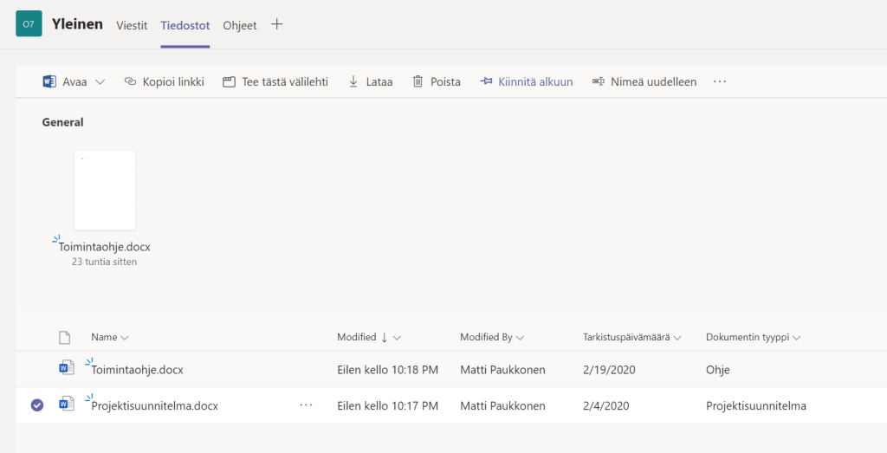Open Toimintaohje.docx from the file list
Image resolution: width=887 pixels, height=453 pixels.
pyautogui.click(x=137, y=370)
